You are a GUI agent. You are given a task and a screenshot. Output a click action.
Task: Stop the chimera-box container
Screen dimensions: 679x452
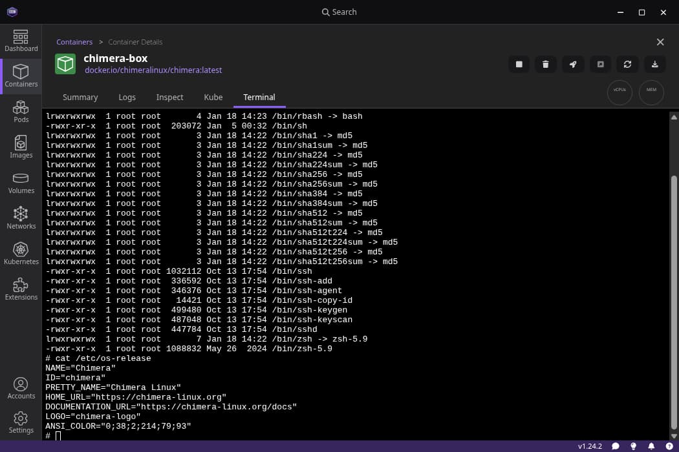[519, 65]
